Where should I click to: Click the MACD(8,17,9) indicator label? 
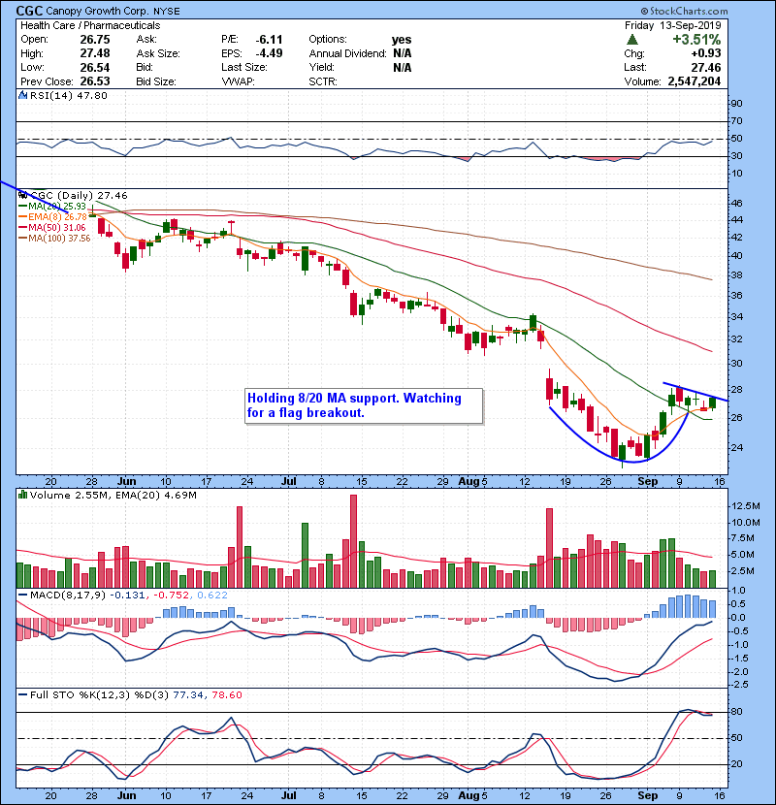click(67, 596)
